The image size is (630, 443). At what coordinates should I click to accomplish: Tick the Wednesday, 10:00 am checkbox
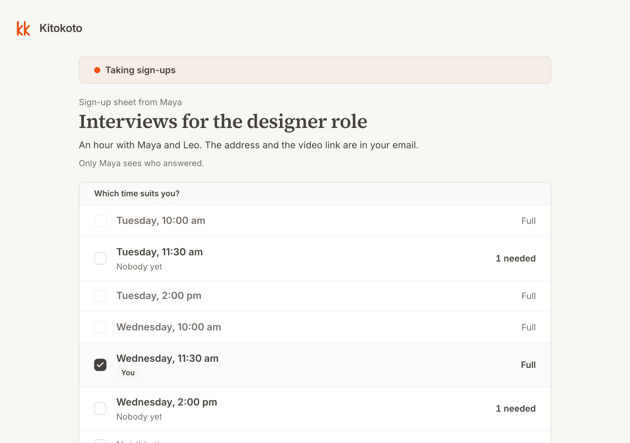click(x=100, y=327)
